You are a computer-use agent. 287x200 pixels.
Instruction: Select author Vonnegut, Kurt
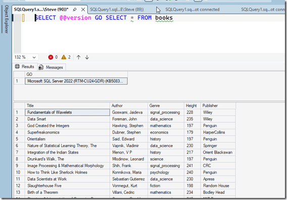pyautogui.click(x=129, y=186)
